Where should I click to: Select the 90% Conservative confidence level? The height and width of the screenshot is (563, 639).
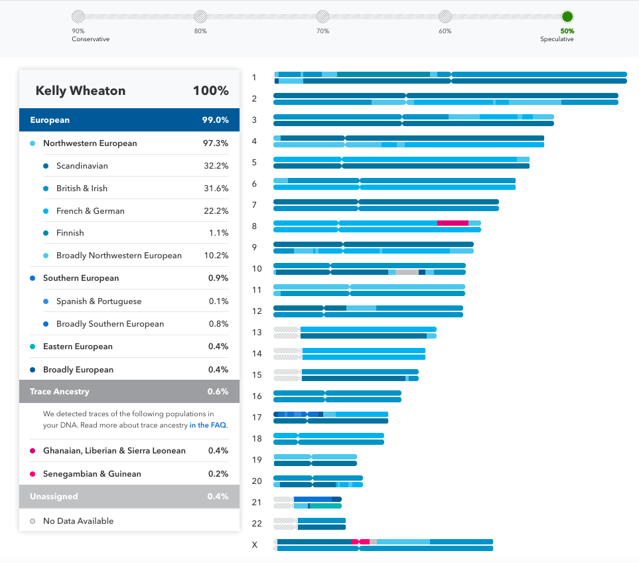78,17
